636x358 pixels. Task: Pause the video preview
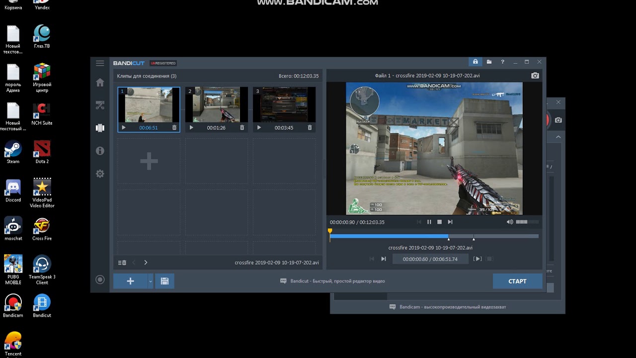coord(429,222)
